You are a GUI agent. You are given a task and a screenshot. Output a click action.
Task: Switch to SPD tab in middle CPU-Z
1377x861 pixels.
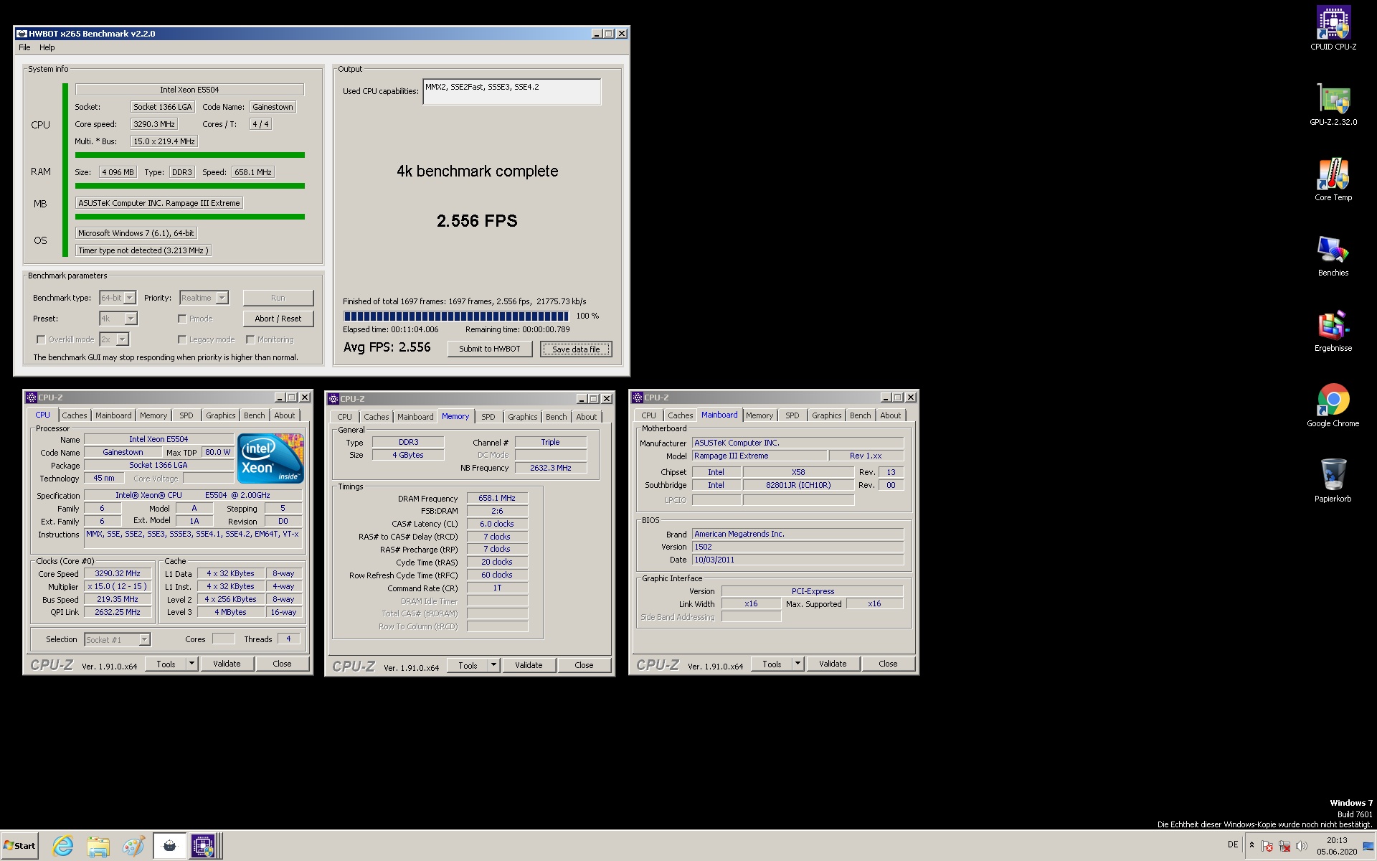pyautogui.click(x=488, y=417)
